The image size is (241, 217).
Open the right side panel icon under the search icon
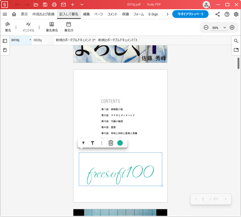[x=236, y=50]
